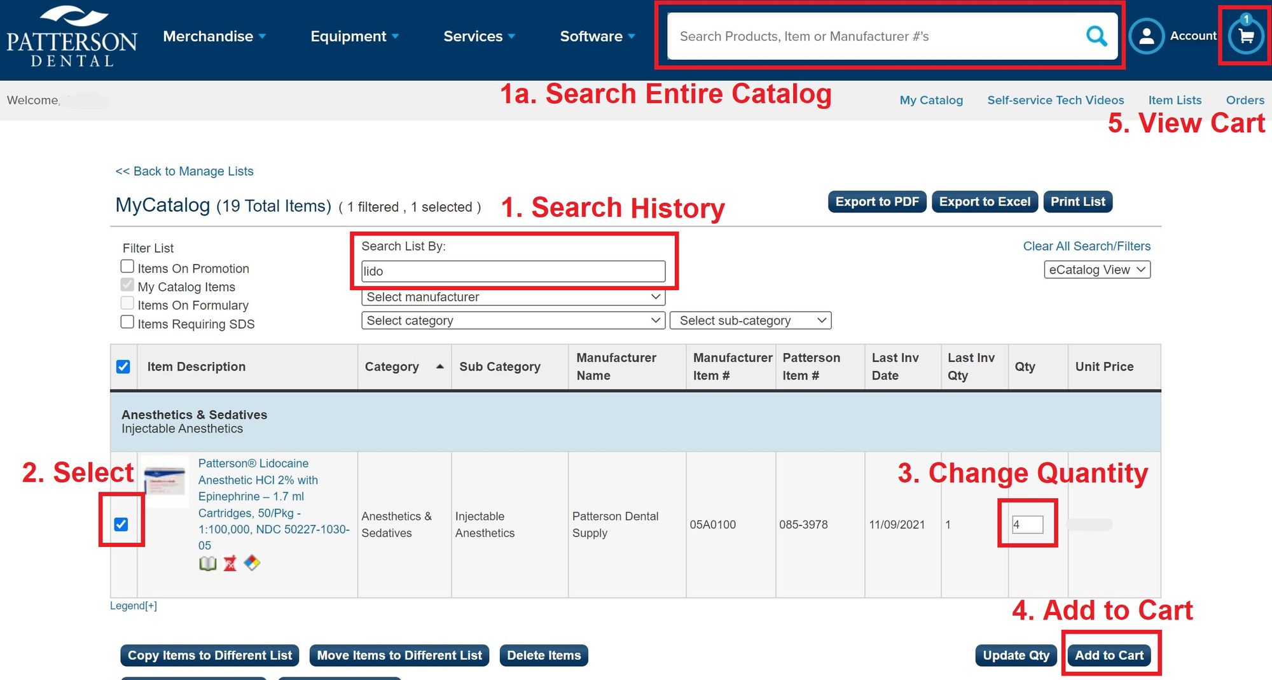This screenshot has height=680, width=1272.
Task: Toggle the select-all header checkbox
Action: (123, 367)
